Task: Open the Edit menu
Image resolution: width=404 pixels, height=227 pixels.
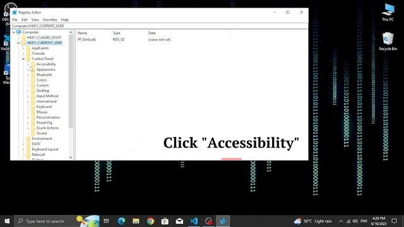Action: tap(25, 20)
